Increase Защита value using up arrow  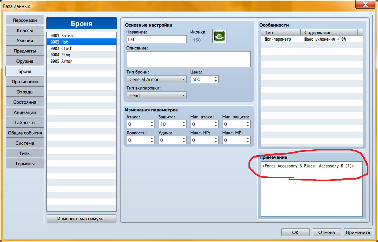coord(184,122)
